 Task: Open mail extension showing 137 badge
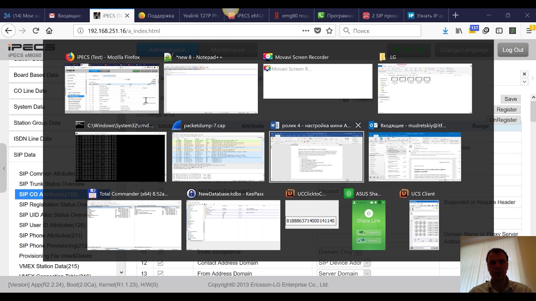[473, 30]
